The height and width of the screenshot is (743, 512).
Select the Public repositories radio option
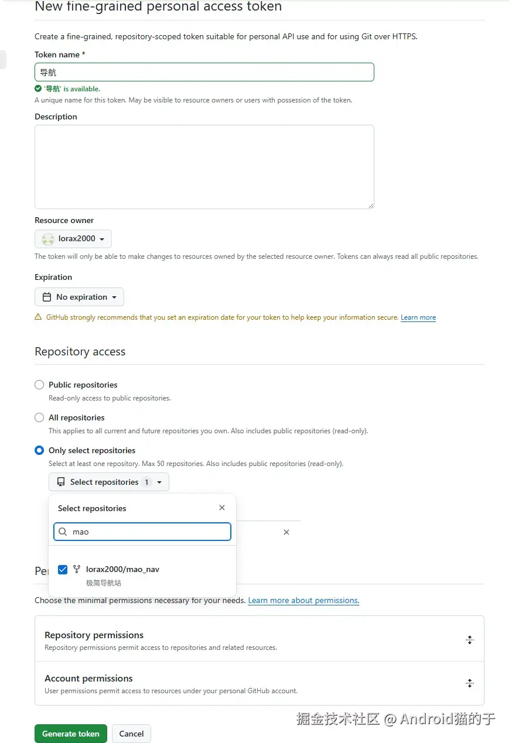(x=39, y=385)
